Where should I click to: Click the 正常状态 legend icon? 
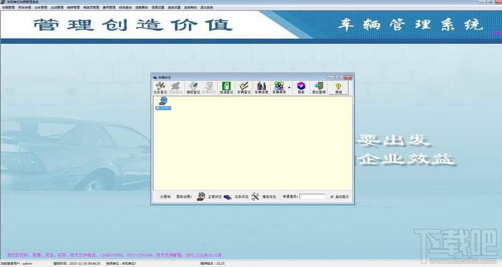(201, 197)
